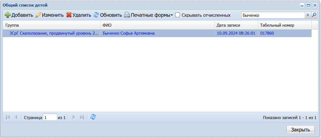Click the Закрыть button
Viewport: 321px width, 138px height.
300,129
